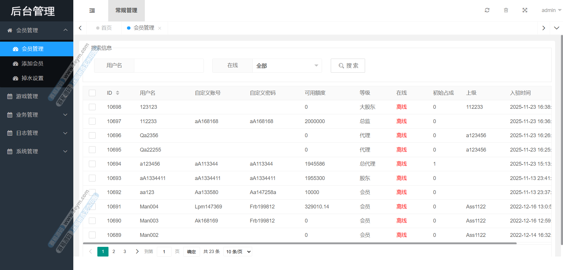Open the 在线 status dropdown
The image size is (563, 270).
pyautogui.click(x=287, y=66)
